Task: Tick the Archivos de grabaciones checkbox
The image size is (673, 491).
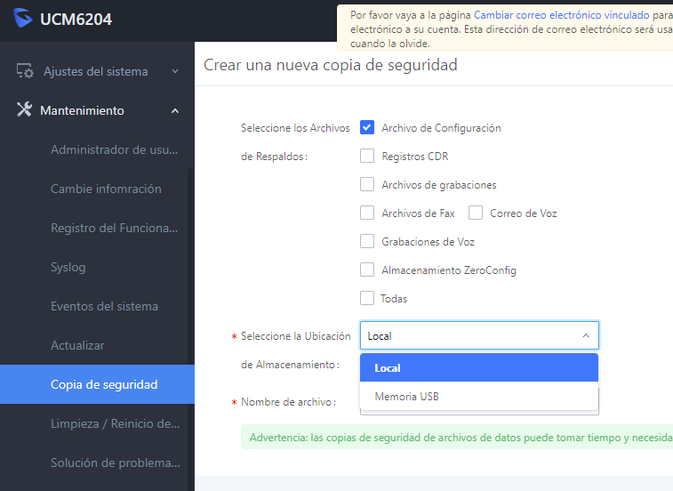Action: [367, 184]
